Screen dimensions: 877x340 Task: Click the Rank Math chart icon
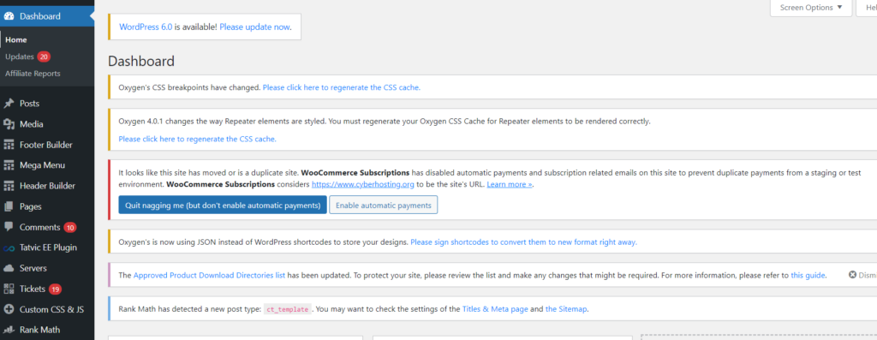point(9,330)
